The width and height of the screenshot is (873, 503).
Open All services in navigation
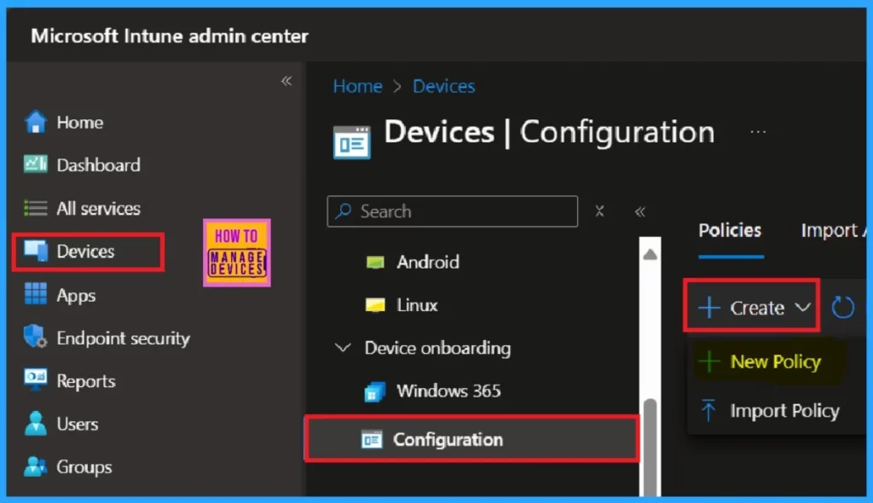coord(99,208)
